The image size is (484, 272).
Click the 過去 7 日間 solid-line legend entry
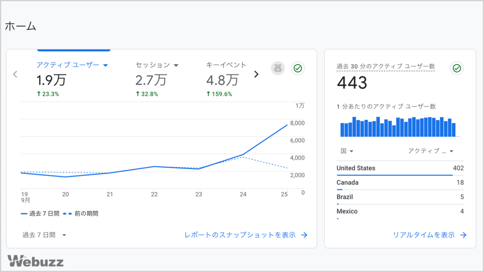point(40,213)
